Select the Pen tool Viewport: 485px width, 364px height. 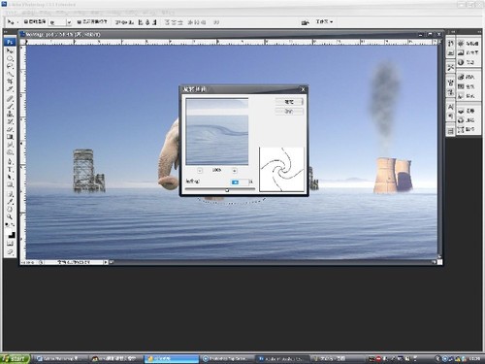10,161
